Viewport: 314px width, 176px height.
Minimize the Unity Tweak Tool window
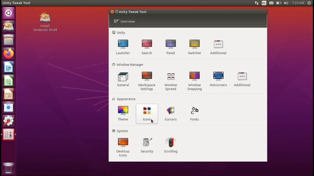point(116,12)
